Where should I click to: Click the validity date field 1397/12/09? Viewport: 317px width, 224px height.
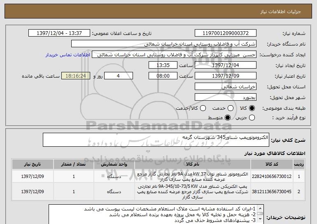pos(226,76)
